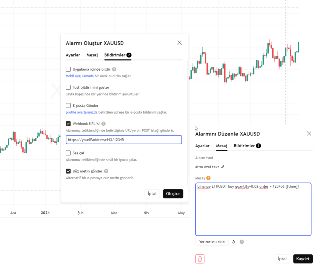Check the E-posta Gönder checkbox

[68, 106]
